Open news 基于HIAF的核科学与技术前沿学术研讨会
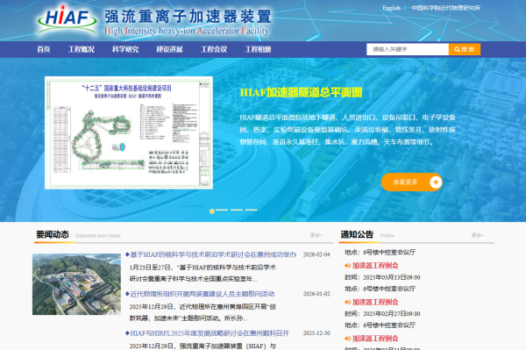The height and width of the screenshot is (350, 526). pos(213,254)
